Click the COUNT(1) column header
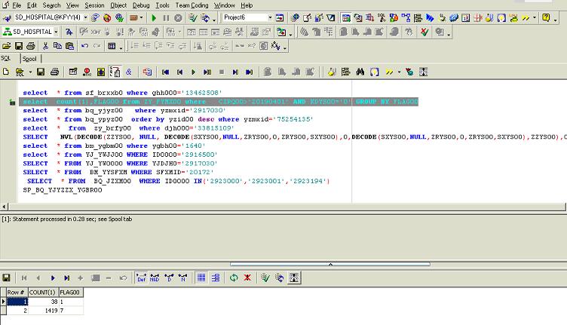 click(x=41, y=292)
